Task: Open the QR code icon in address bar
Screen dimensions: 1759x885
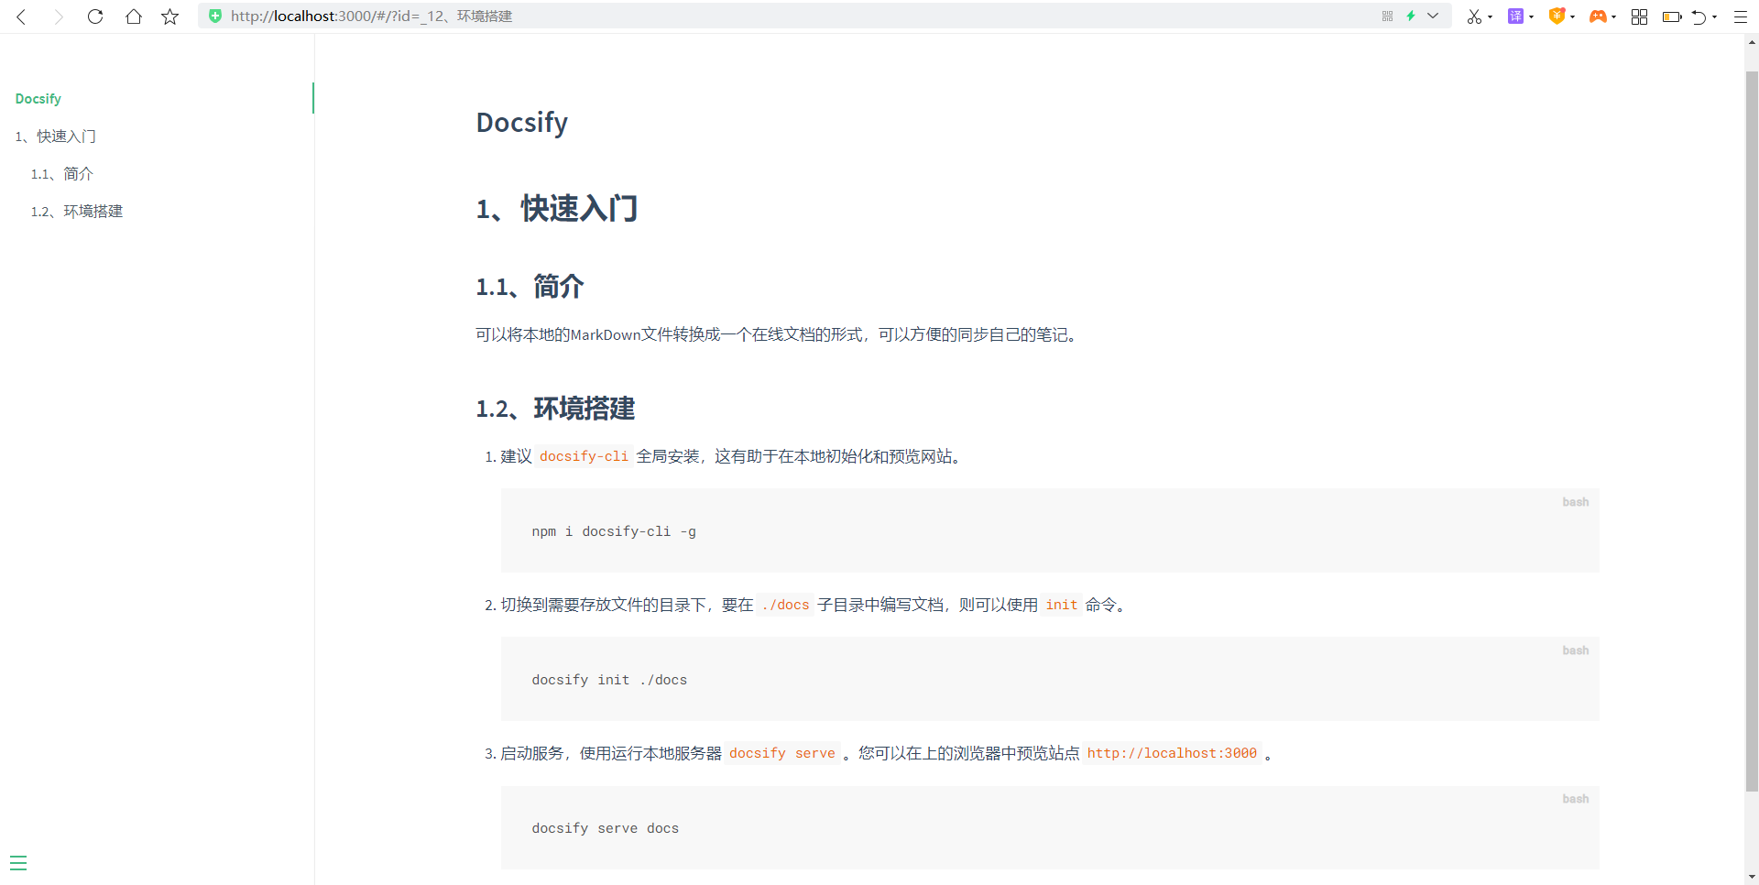Action: click(1387, 16)
